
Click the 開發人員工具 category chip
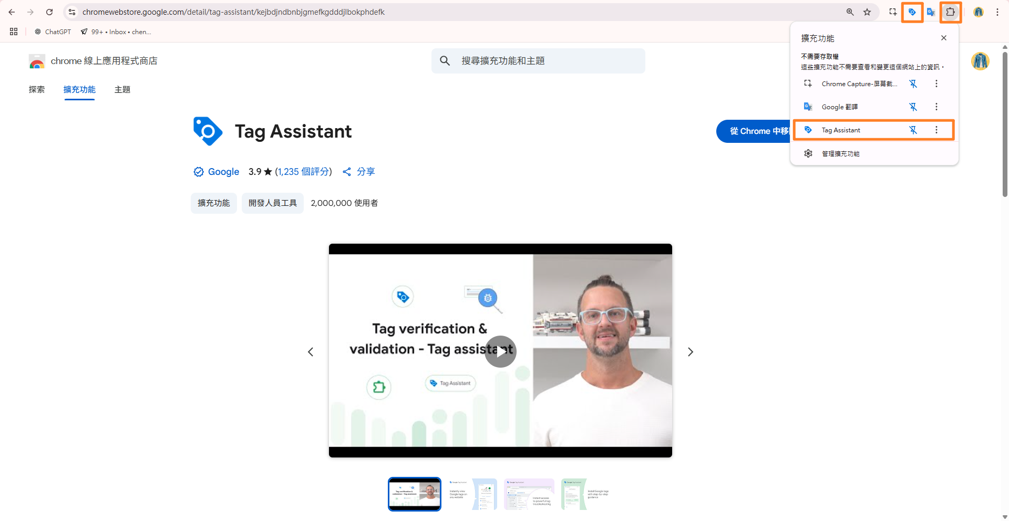(x=273, y=203)
